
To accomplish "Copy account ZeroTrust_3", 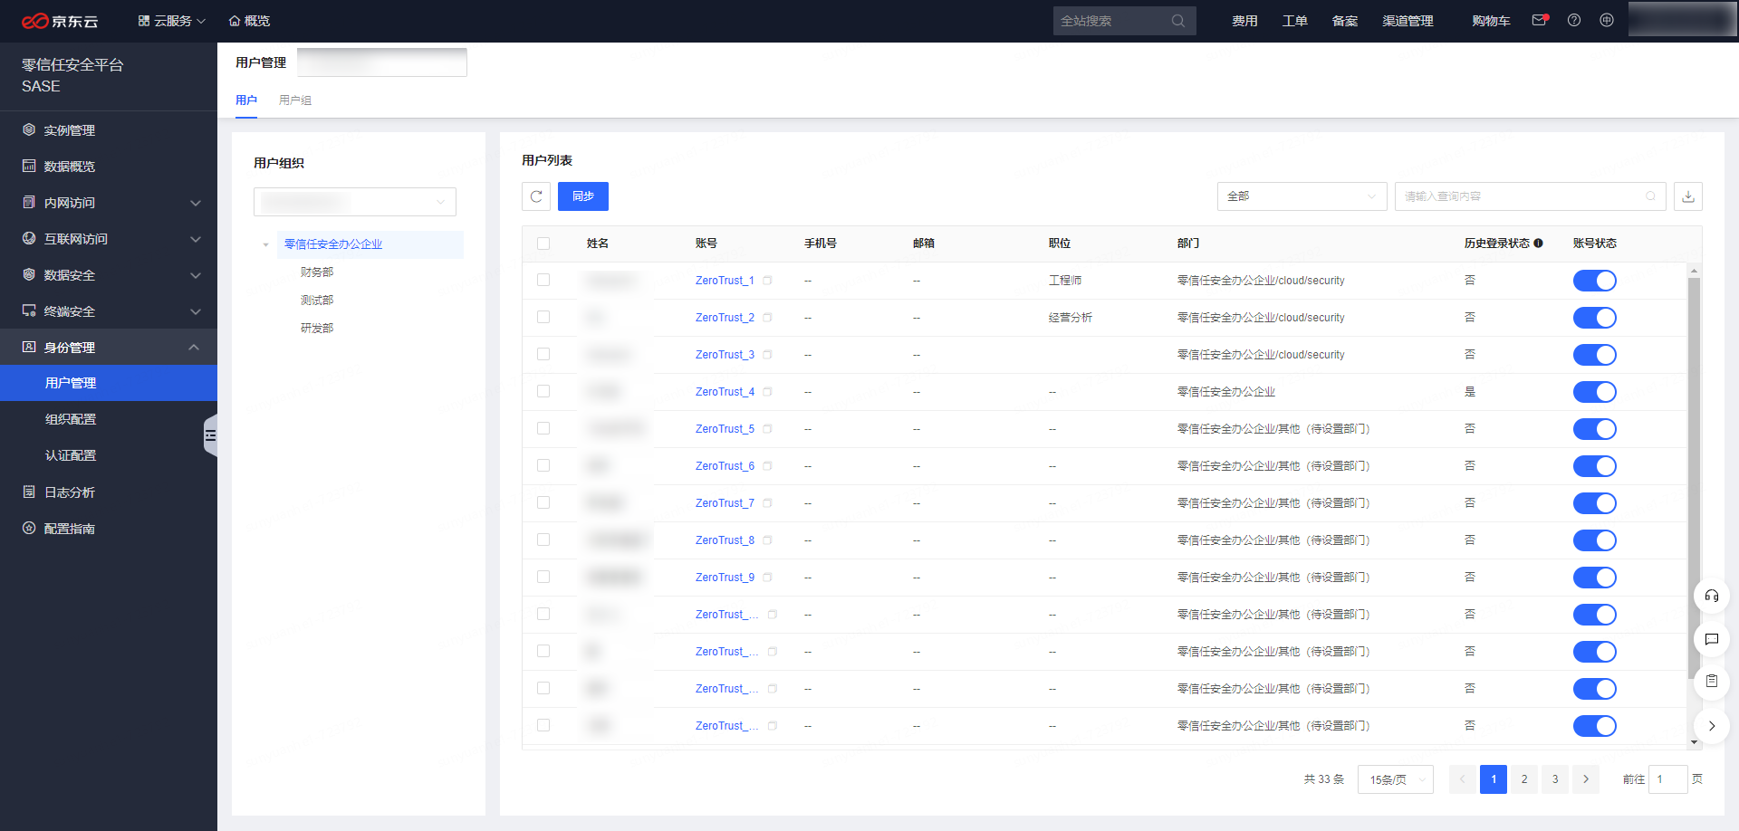I will pos(767,355).
